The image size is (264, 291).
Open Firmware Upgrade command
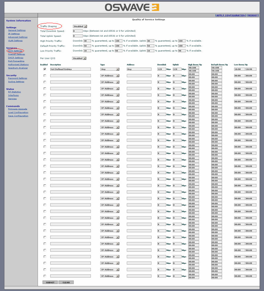tap(17, 109)
